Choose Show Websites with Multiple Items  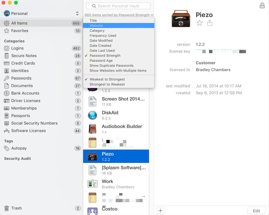pos(119,70)
